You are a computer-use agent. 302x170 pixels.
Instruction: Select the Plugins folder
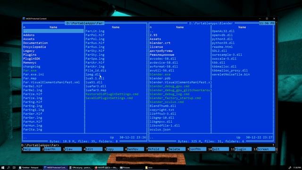[x=30, y=55]
